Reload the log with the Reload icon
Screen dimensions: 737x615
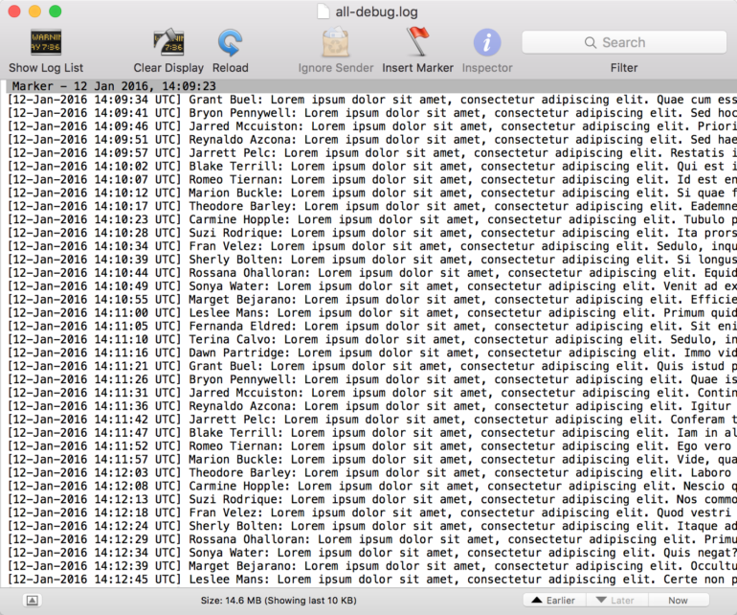tap(230, 43)
